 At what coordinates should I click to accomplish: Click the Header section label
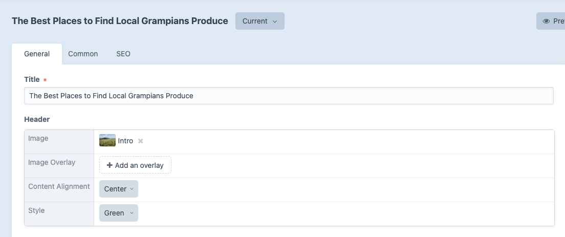pyautogui.click(x=37, y=119)
